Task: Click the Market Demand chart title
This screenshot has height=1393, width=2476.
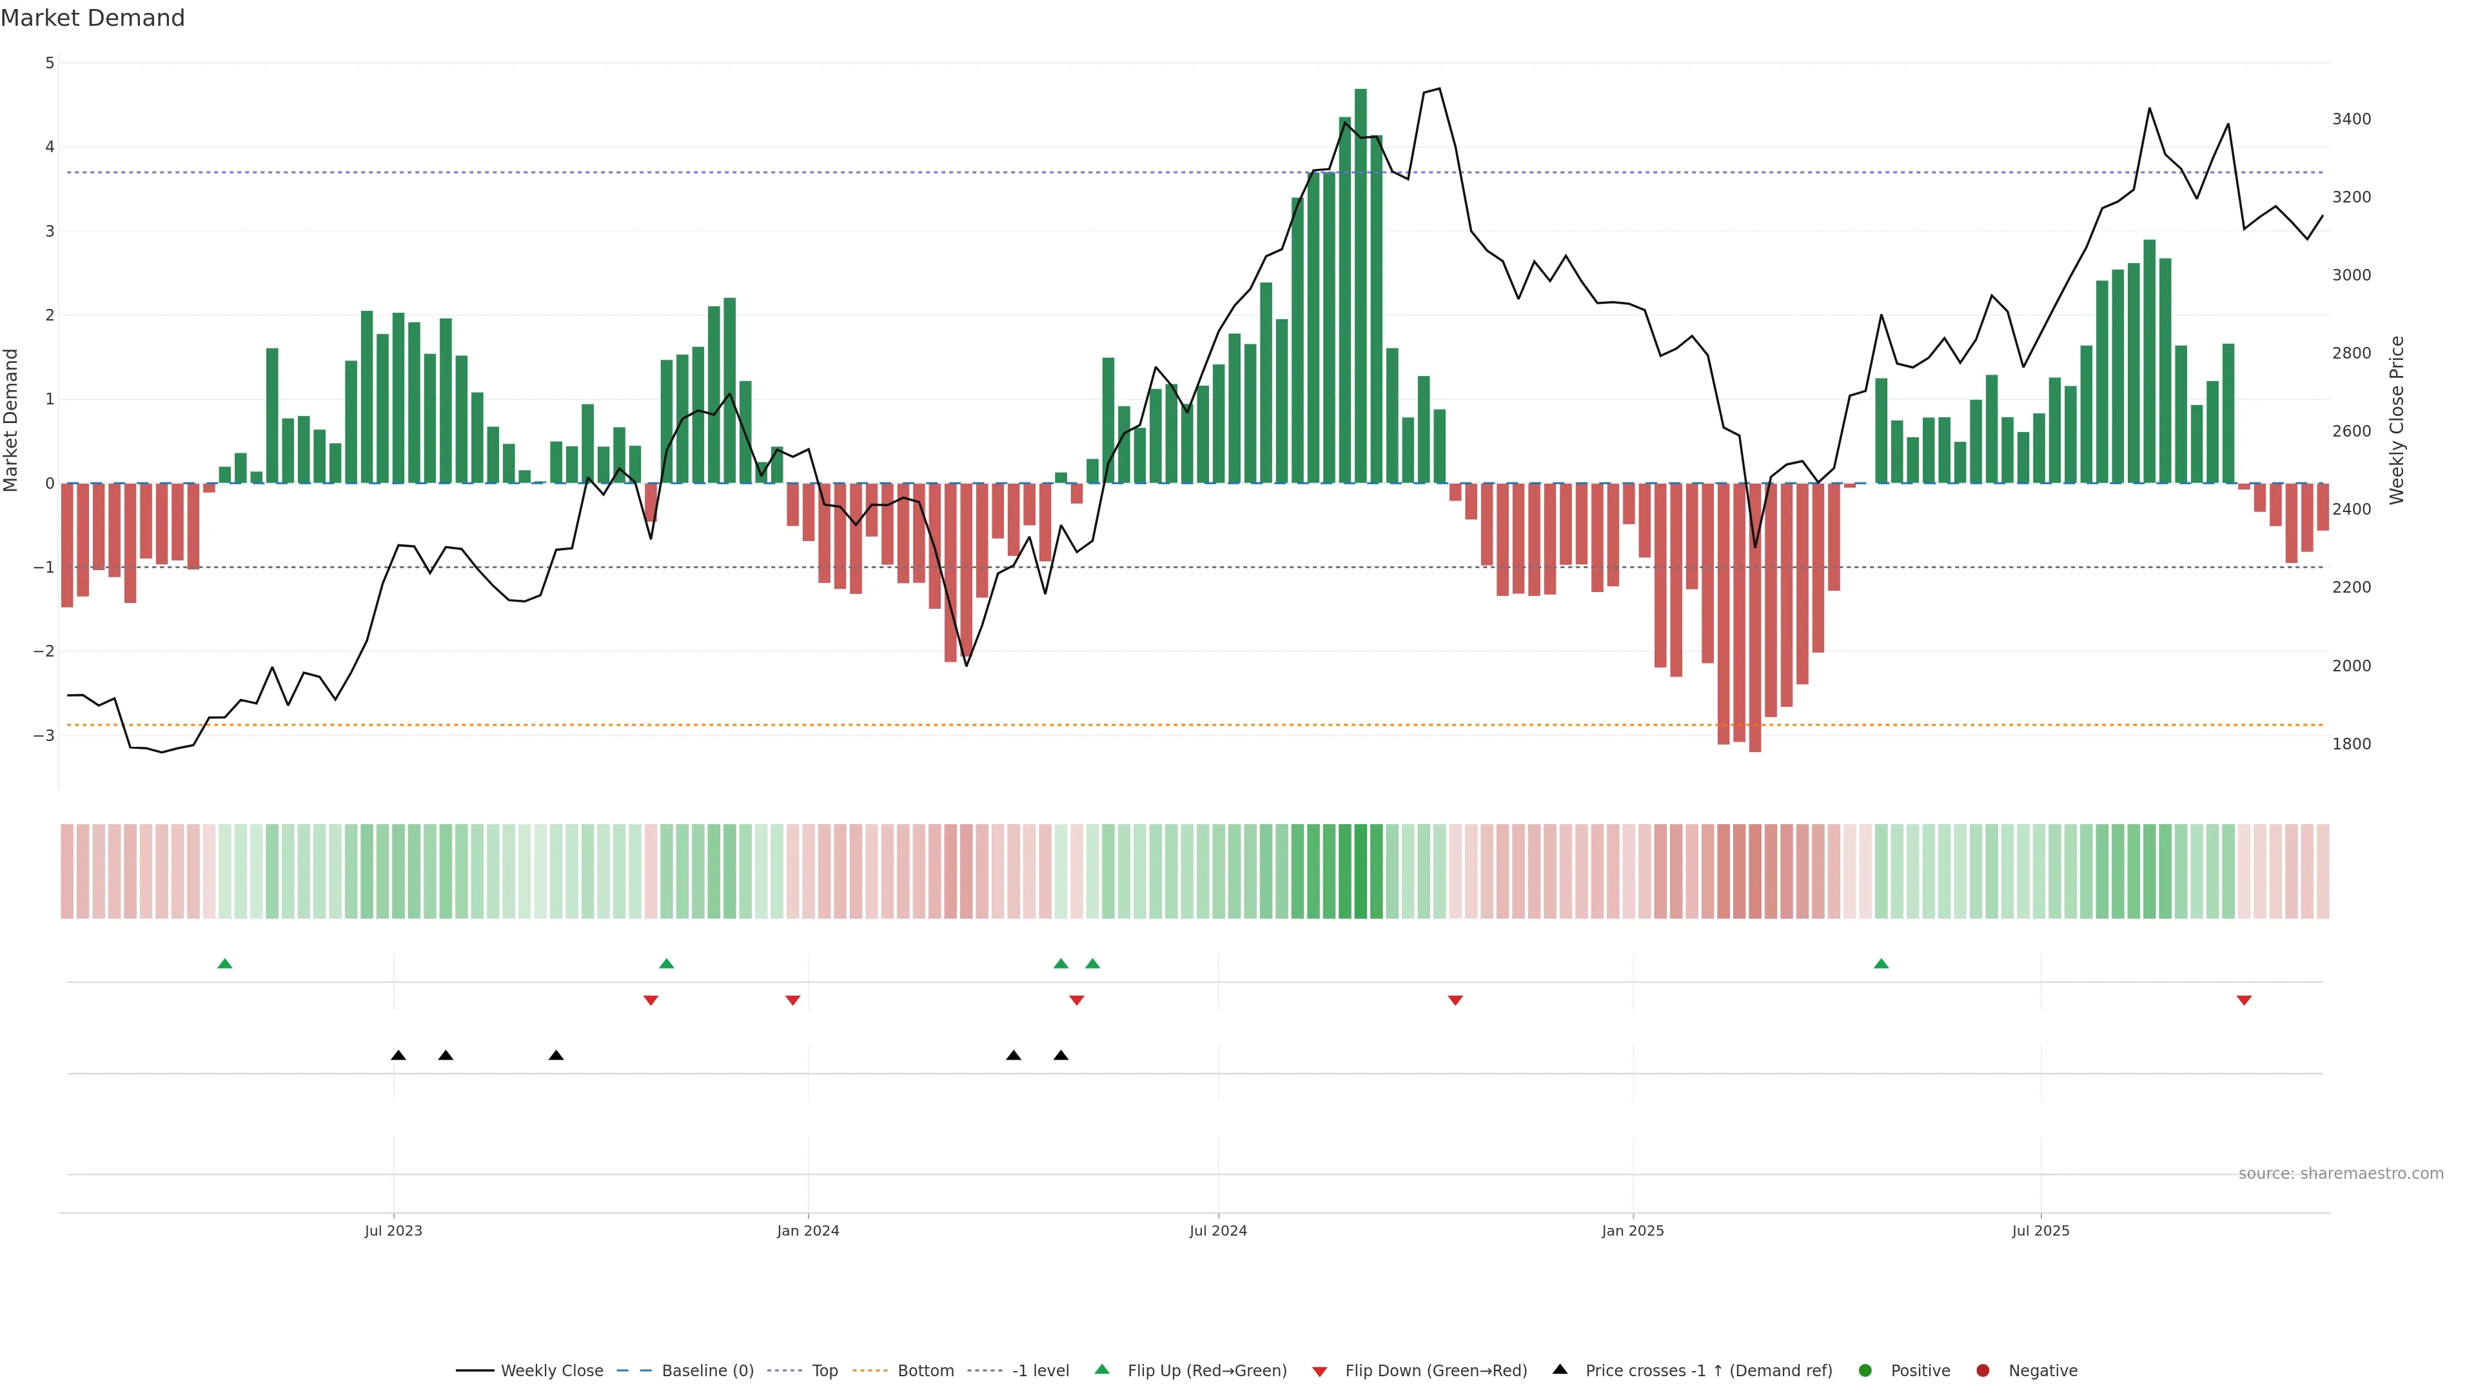Action: tap(92, 18)
